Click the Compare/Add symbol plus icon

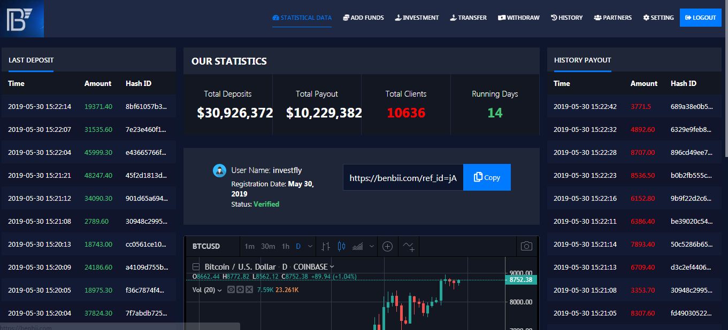388,246
